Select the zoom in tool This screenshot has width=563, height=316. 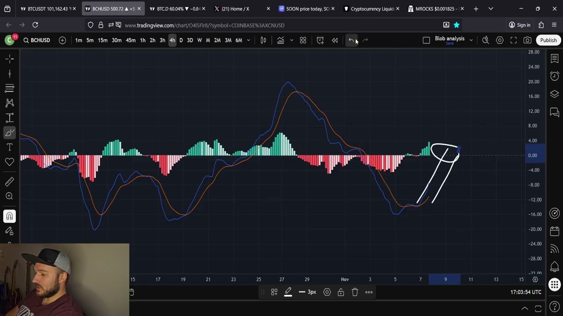coord(10,196)
